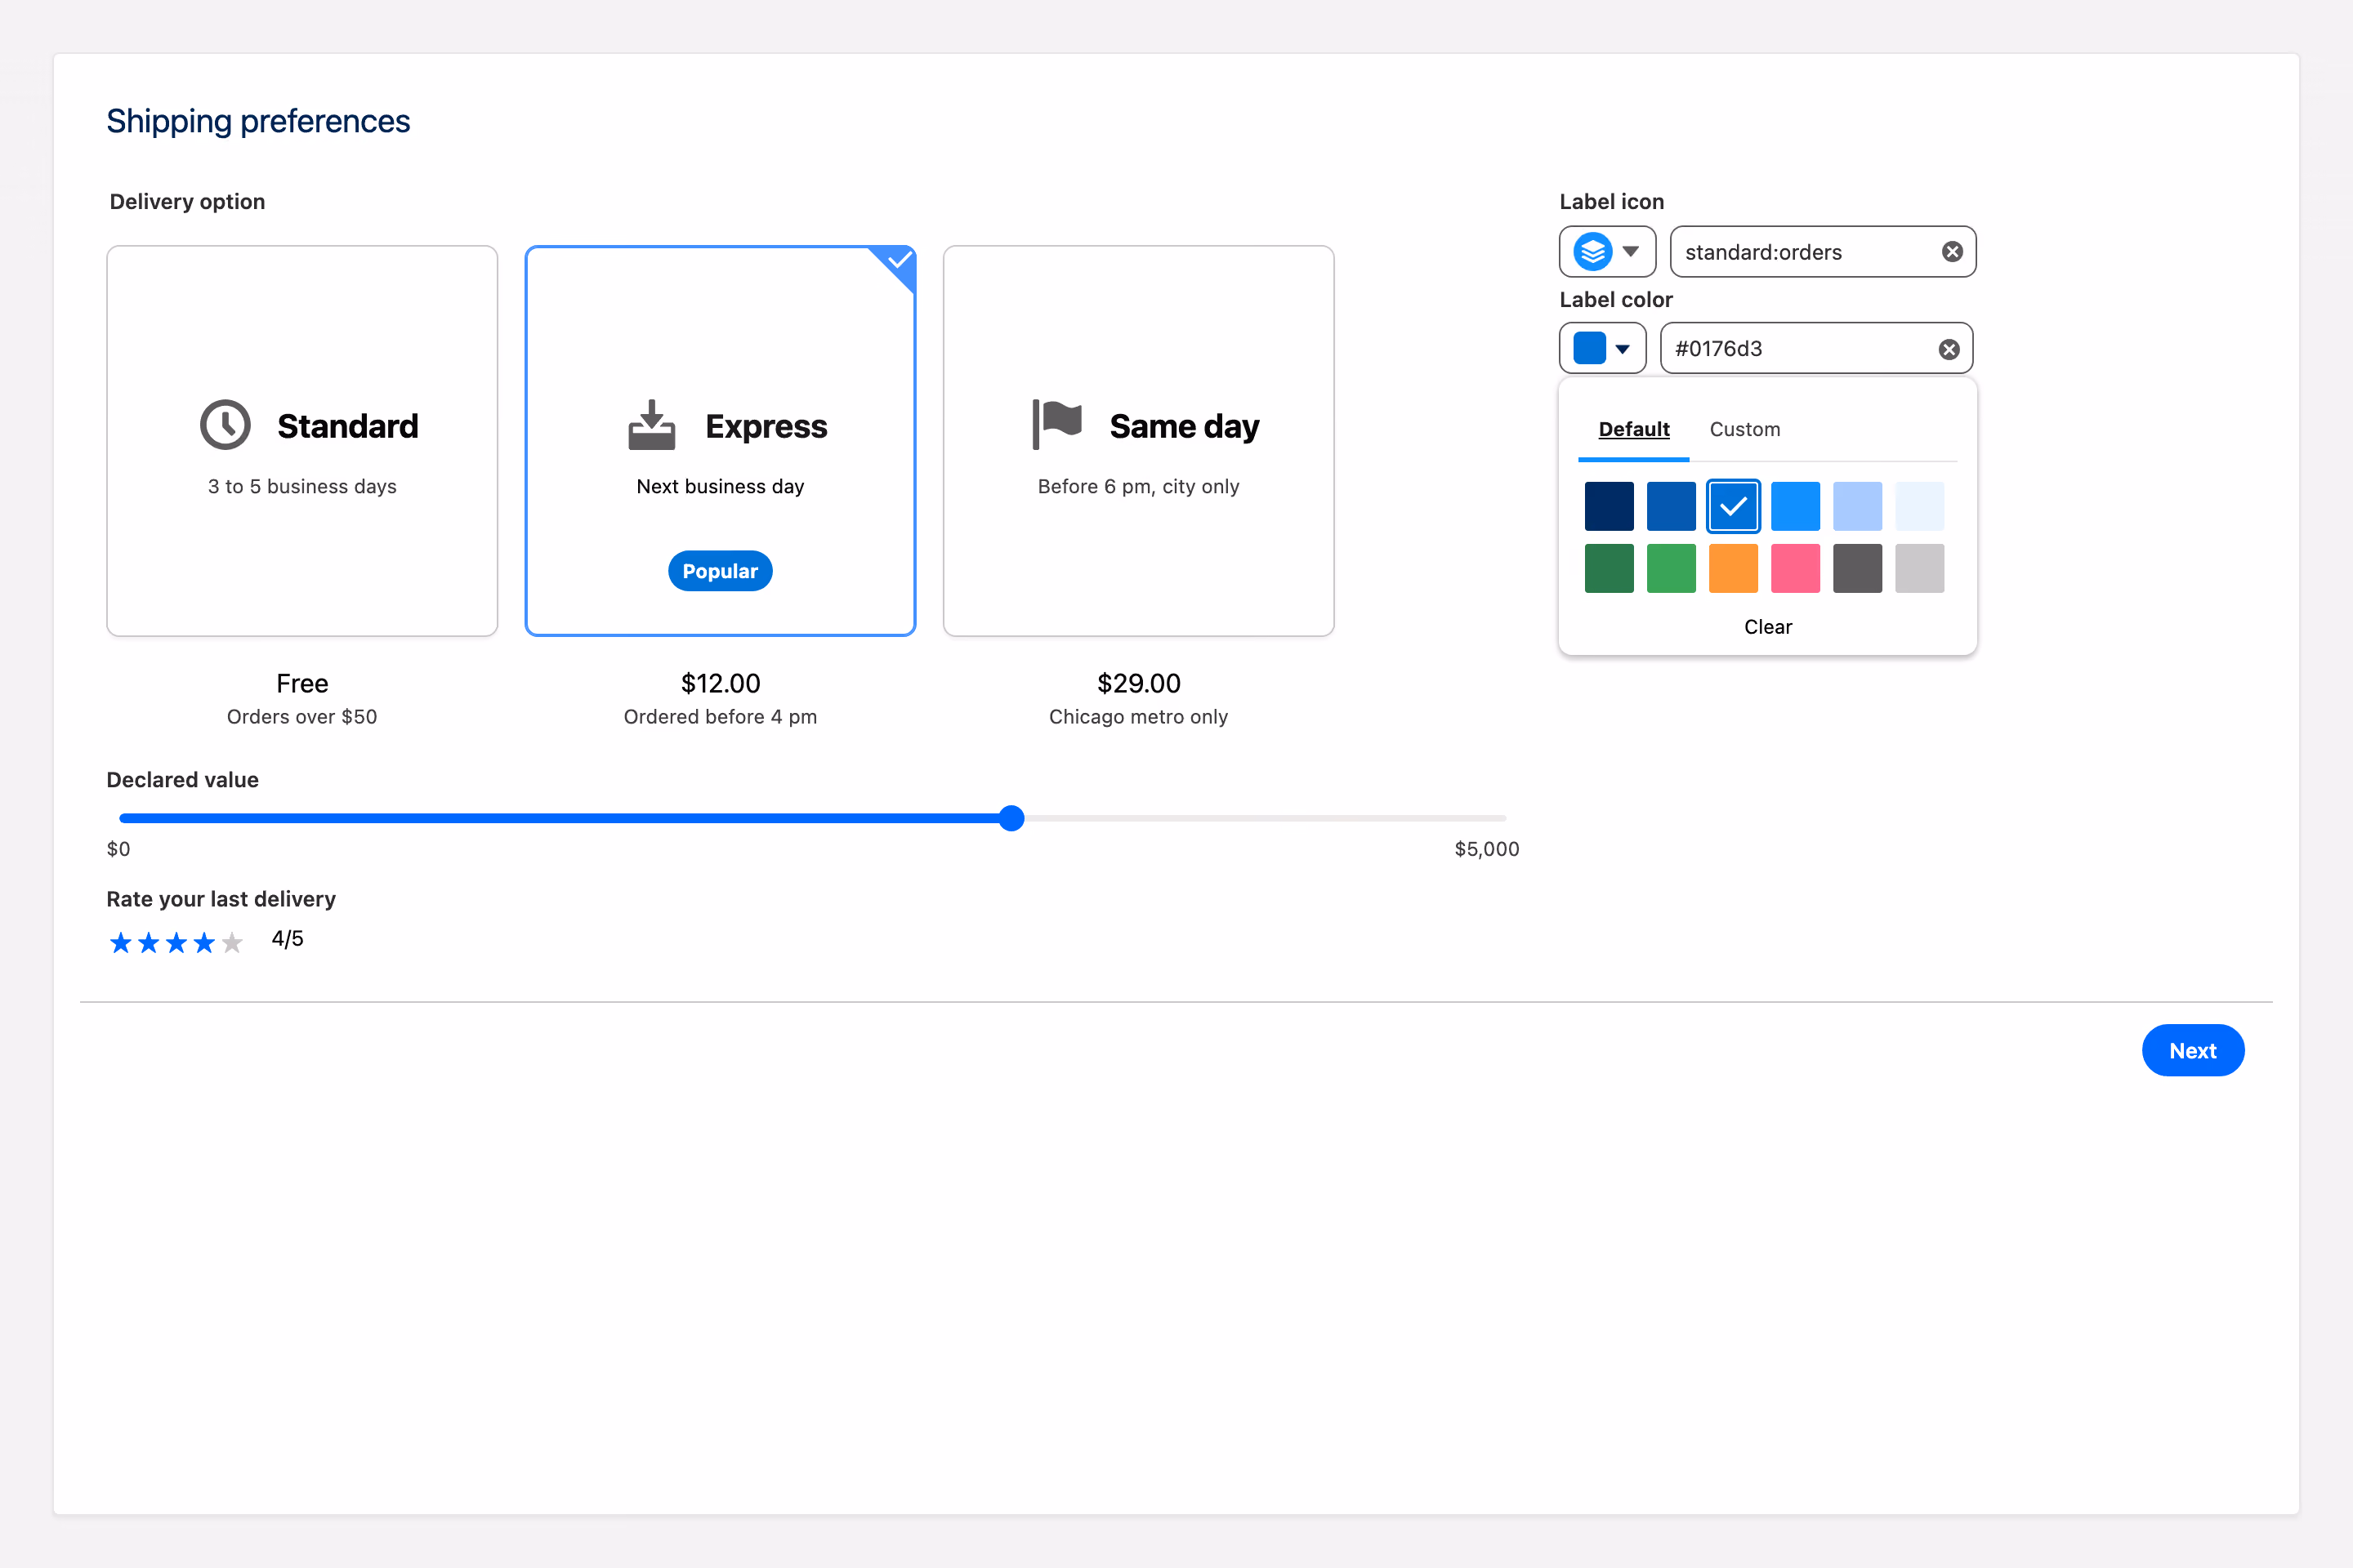Click the fourth rating star
This screenshot has height=1568, width=2353.
click(204, 942)
